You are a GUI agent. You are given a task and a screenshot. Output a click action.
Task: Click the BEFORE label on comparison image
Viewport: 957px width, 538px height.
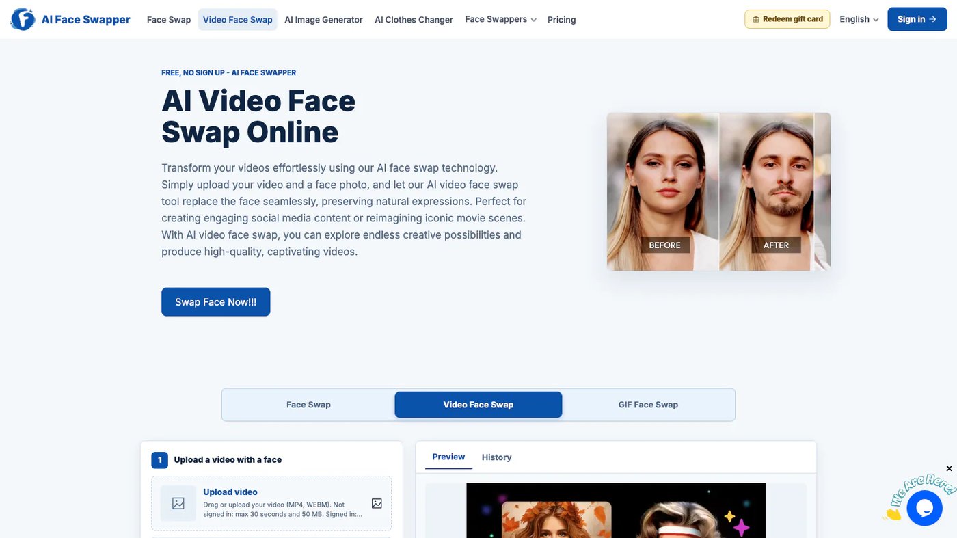point(664,245)
